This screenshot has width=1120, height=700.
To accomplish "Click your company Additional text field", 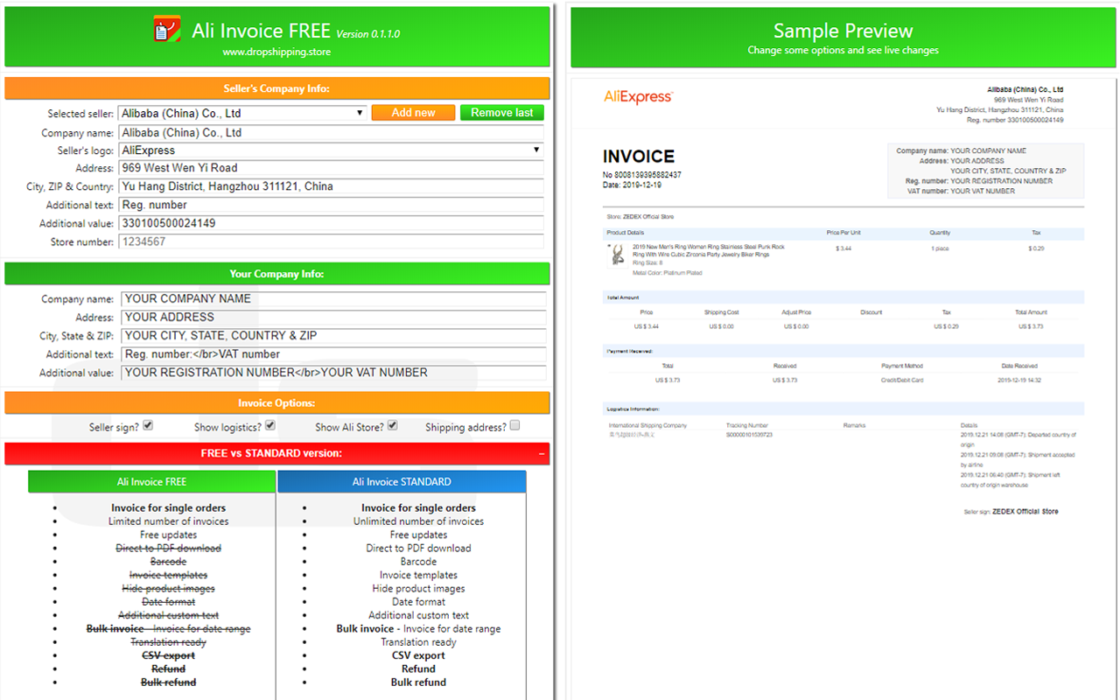I will coord(333,354).
